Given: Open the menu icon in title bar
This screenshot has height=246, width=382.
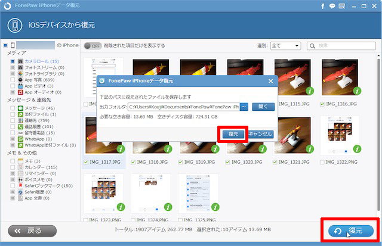Looking at the screenshot, I should click(342, 6).
